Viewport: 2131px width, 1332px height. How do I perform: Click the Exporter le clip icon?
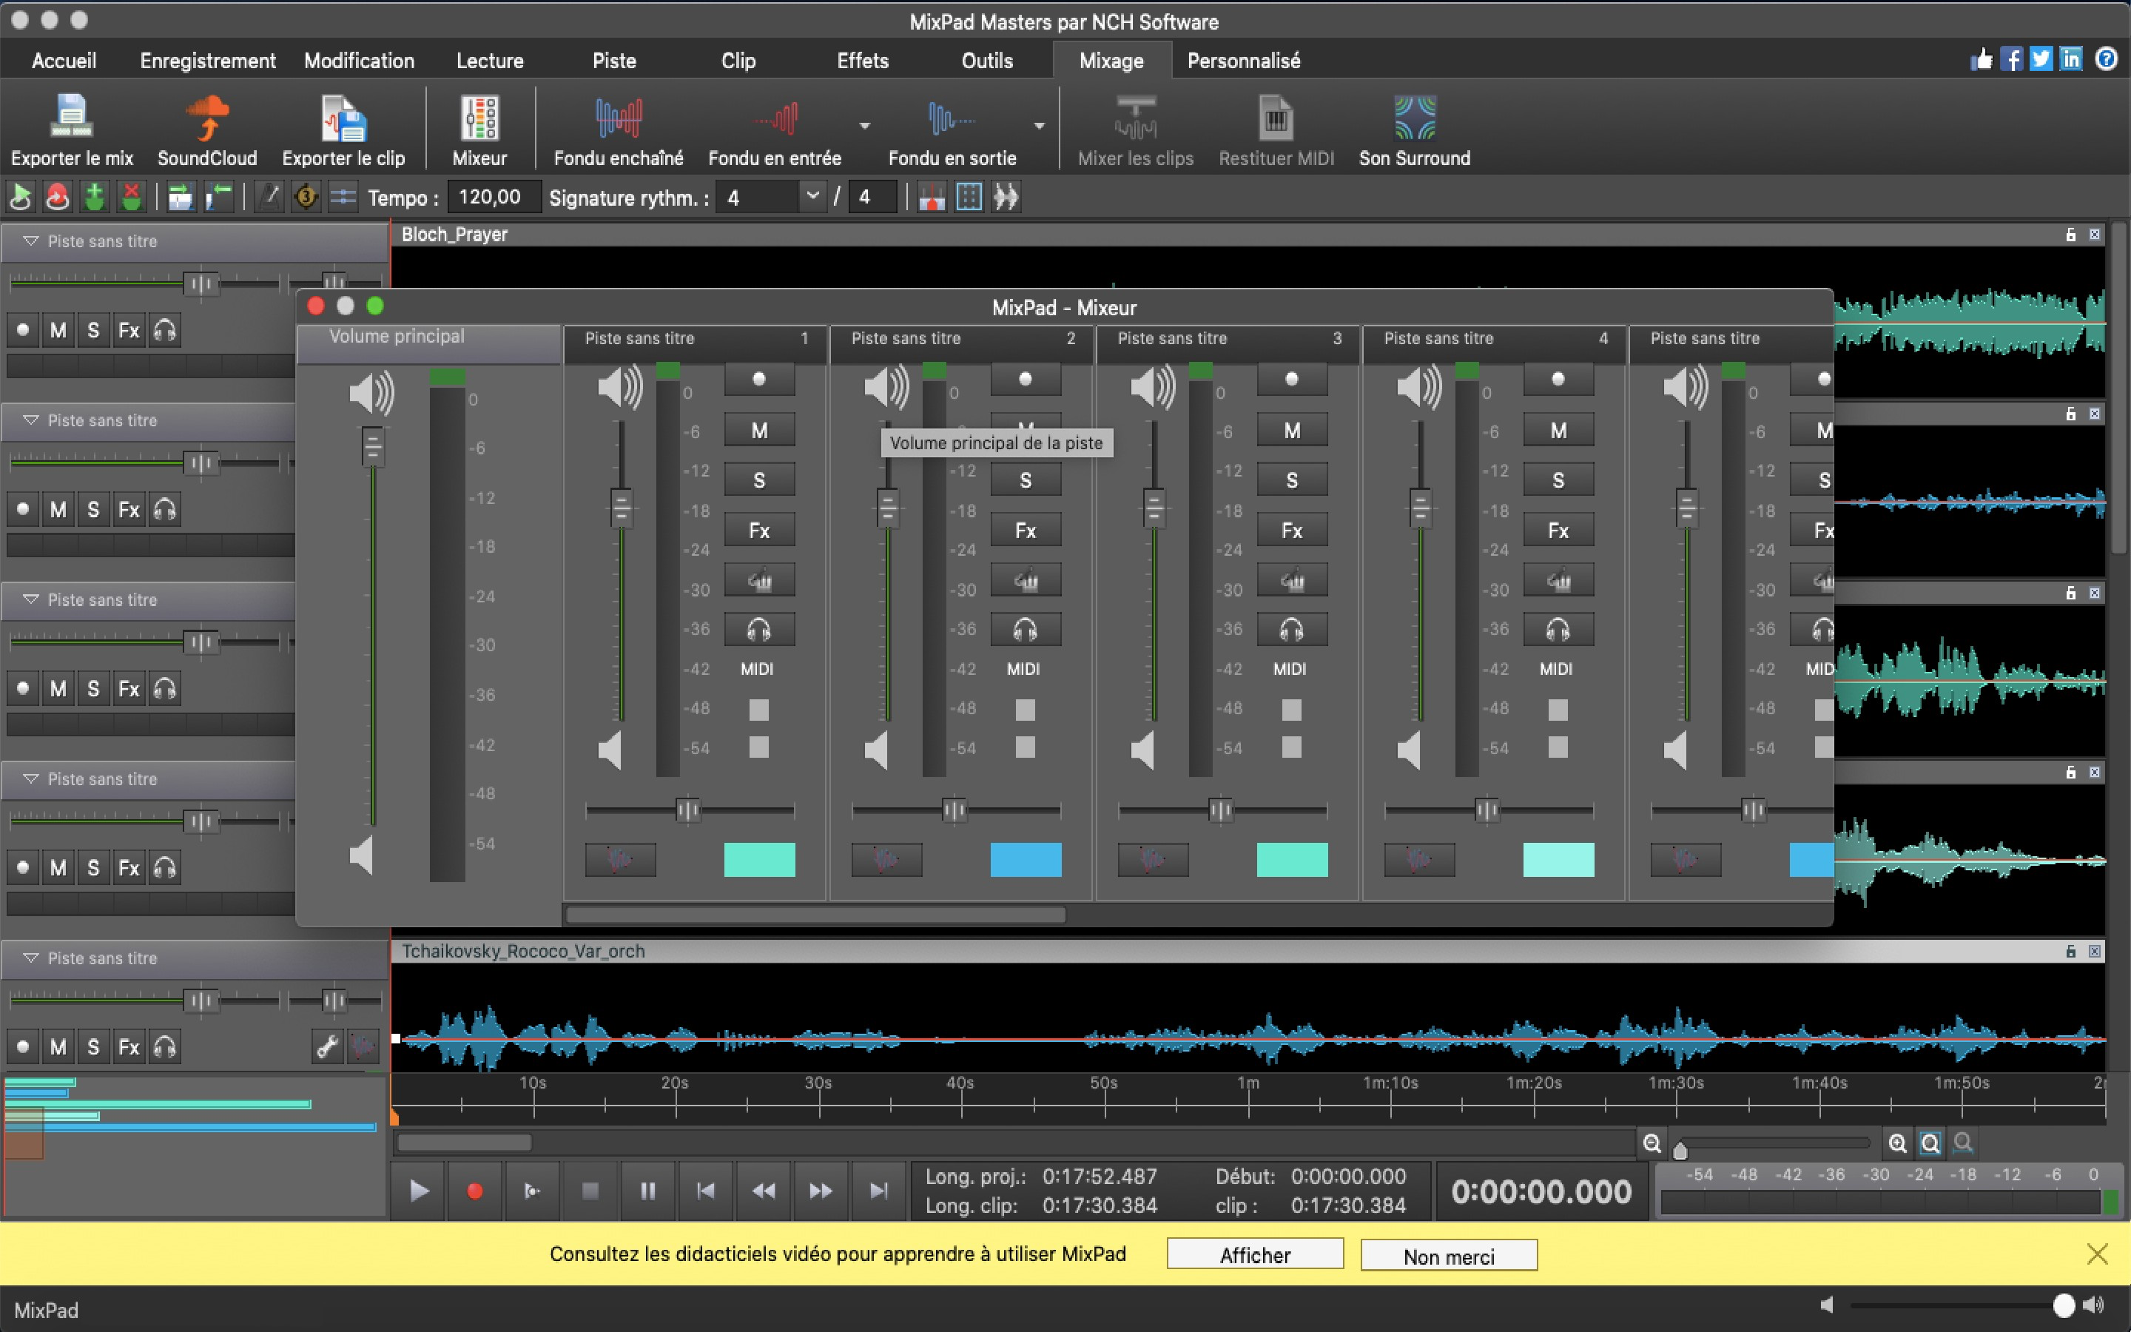343,119
